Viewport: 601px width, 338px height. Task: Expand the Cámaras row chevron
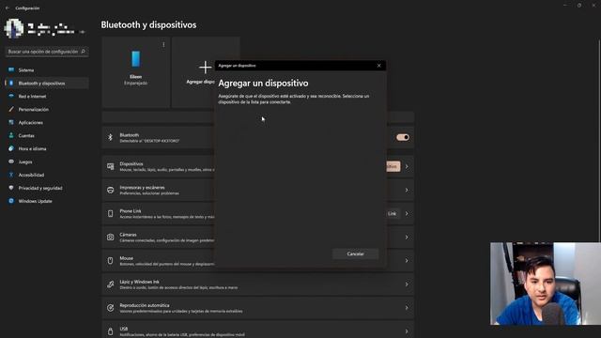[407, 238]
